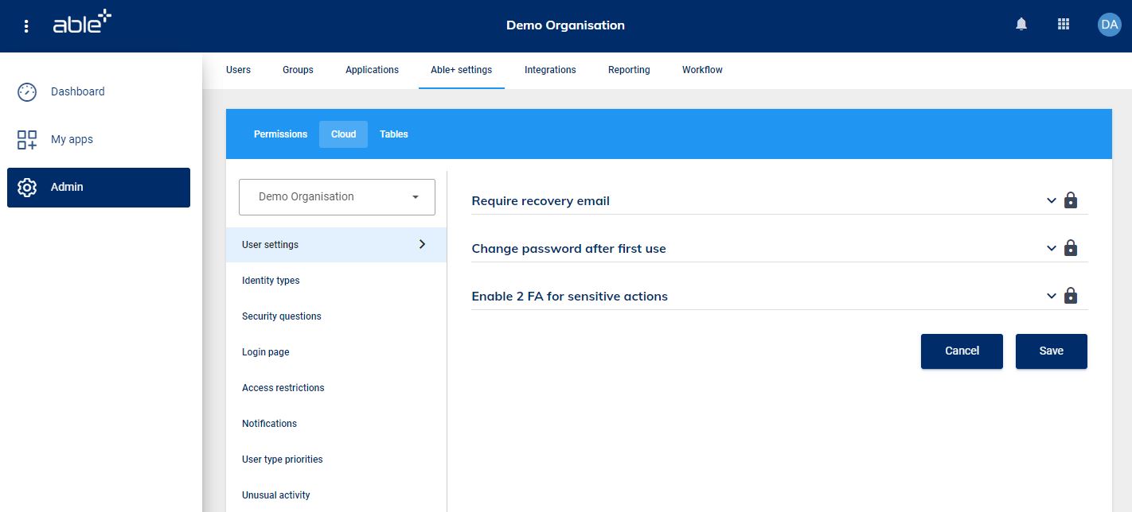The image size is (1132, 512).
Task: Open My apps from the sidebar
Action: pos(72,139)
